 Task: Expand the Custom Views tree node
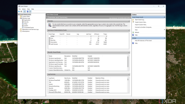[x=19, y=16]
